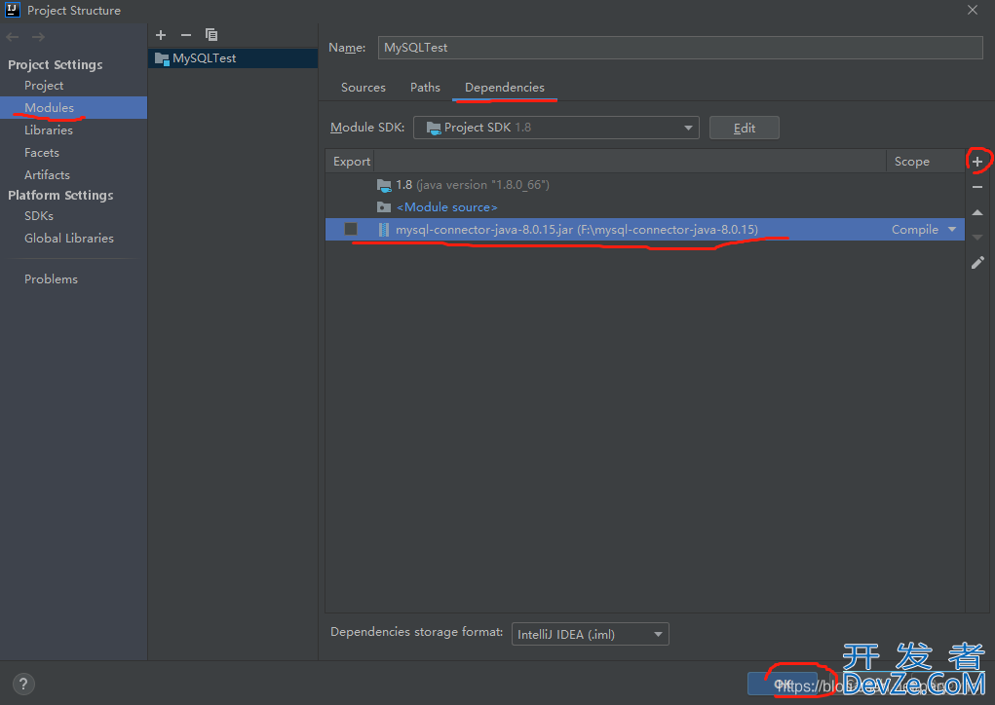This screenshot has width=995, height=705.
Task: Select Modules in Project Settings
Action: pos(74,108)
